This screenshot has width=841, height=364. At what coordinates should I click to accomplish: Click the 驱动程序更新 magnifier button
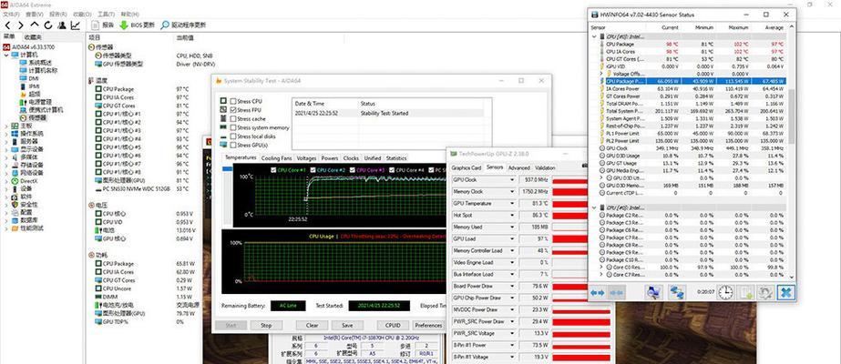183,25
